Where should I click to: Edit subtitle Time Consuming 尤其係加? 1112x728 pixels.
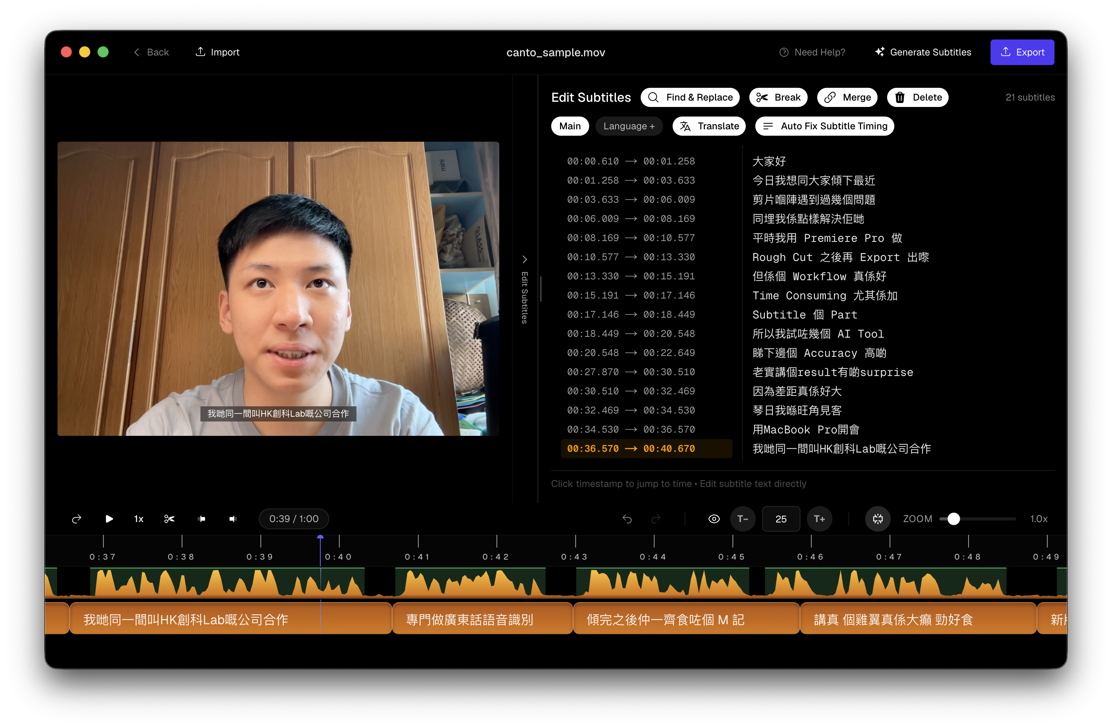pos(825,296)
